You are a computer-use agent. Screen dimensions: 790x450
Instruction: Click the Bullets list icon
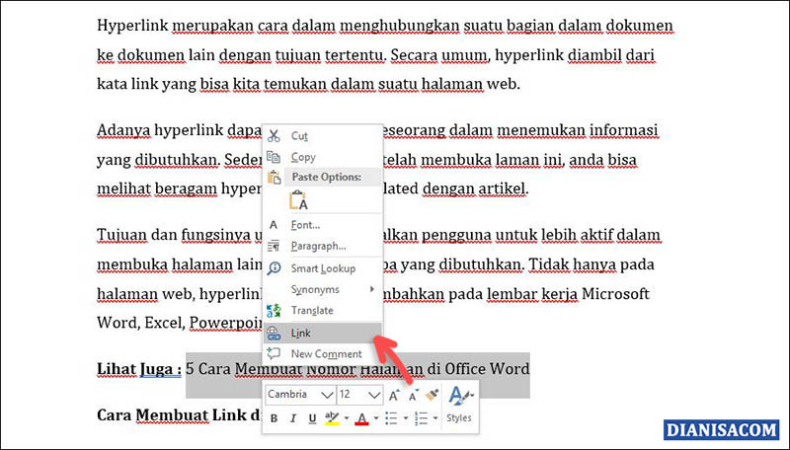click(391, 418)
